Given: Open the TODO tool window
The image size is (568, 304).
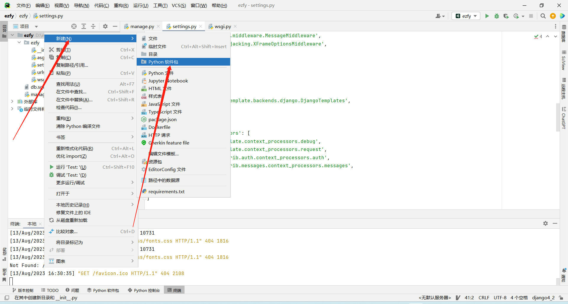Looking at the screenshot, I should point(50,290).
